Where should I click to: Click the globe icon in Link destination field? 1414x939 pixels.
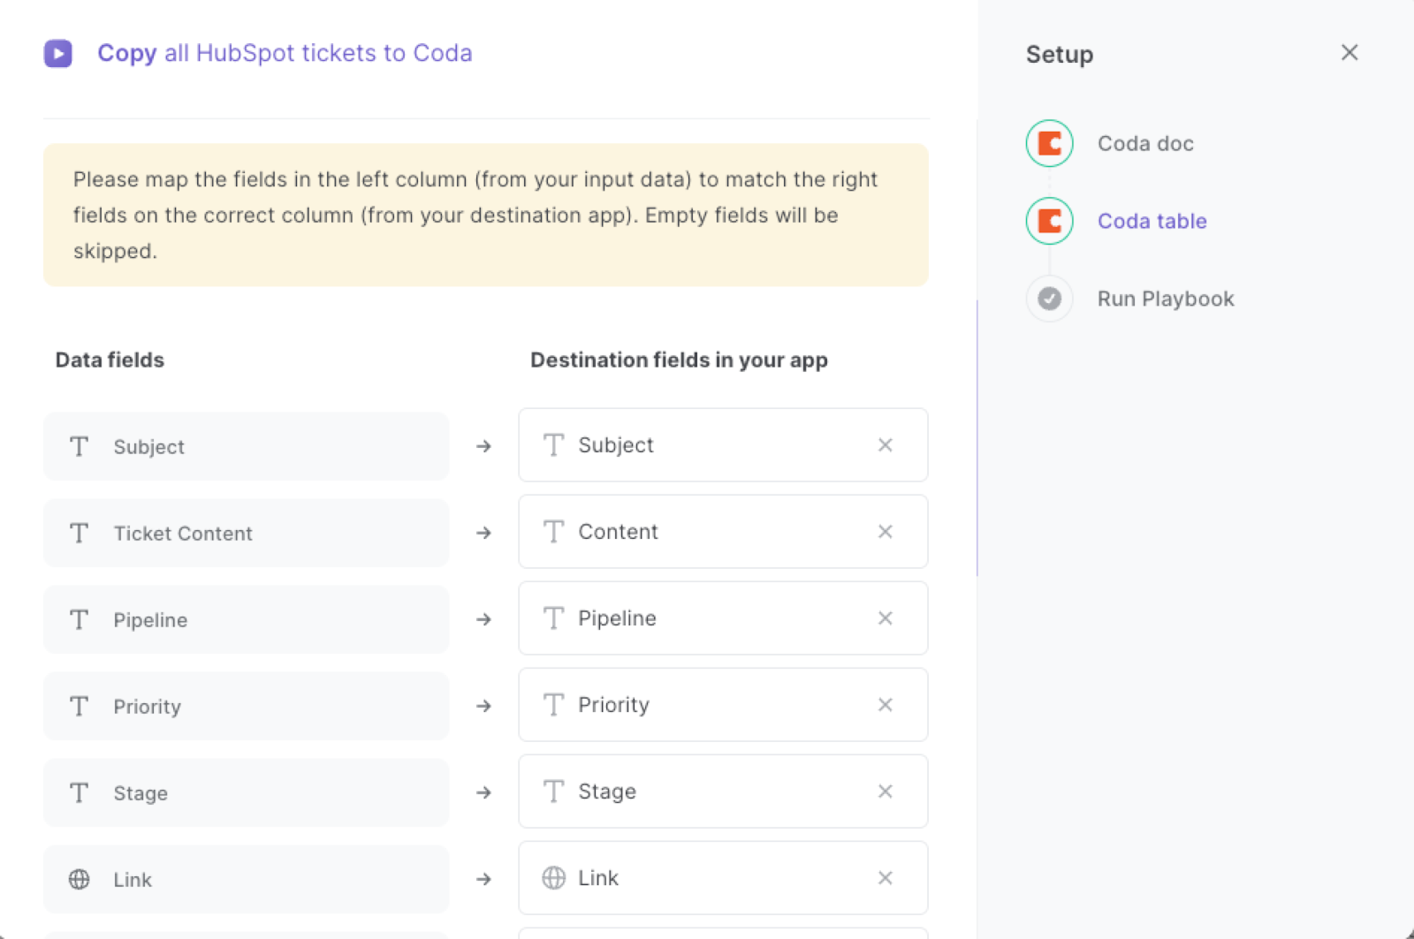pos(553,878)
